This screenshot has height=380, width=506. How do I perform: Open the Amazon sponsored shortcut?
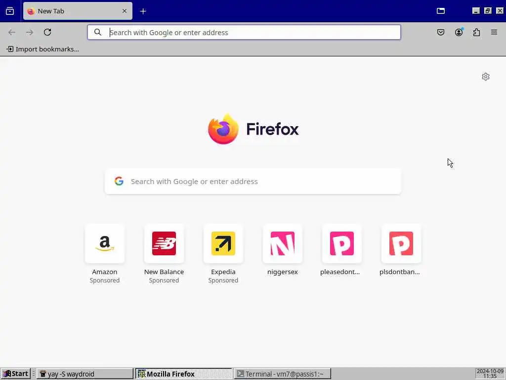(105, 254)
